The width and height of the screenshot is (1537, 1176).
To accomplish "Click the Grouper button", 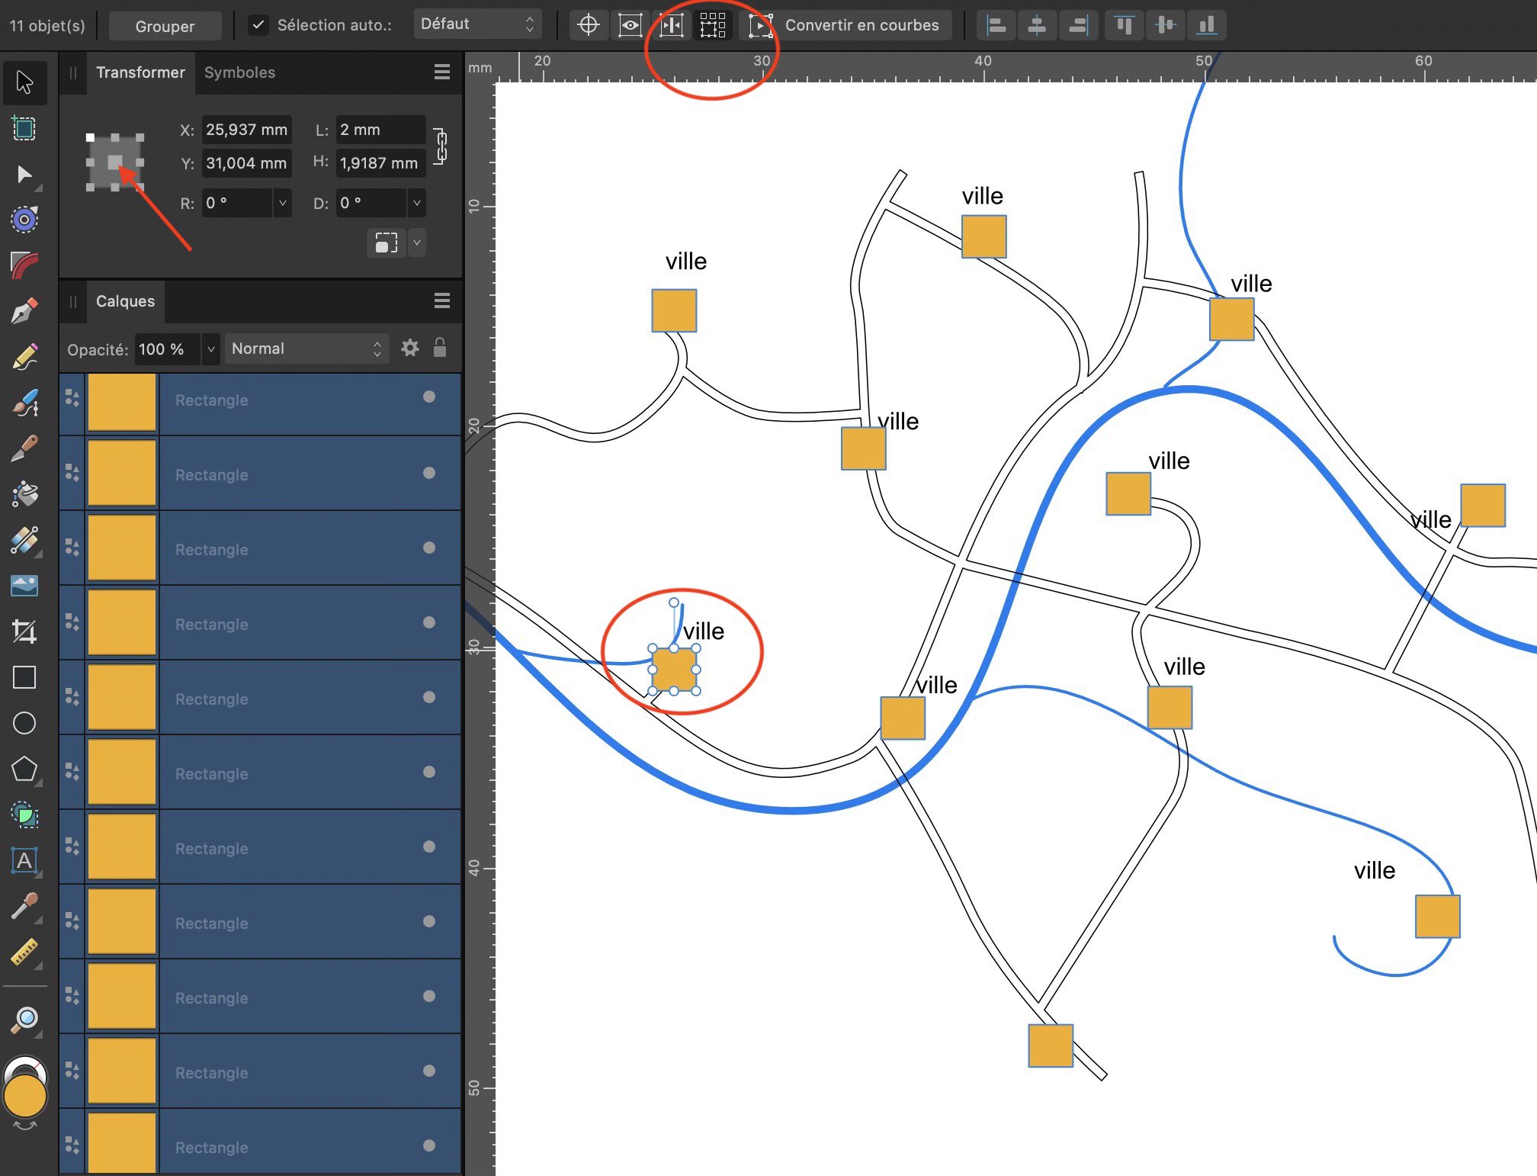I will coord(165,26).
